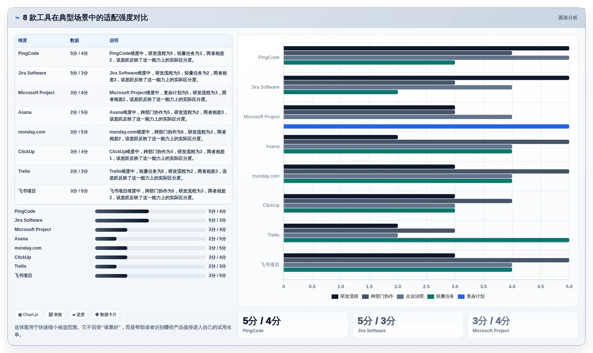Click the blue icon before the title
The width and height of the screenshot is (593, 353).
[x=17, y=18]
